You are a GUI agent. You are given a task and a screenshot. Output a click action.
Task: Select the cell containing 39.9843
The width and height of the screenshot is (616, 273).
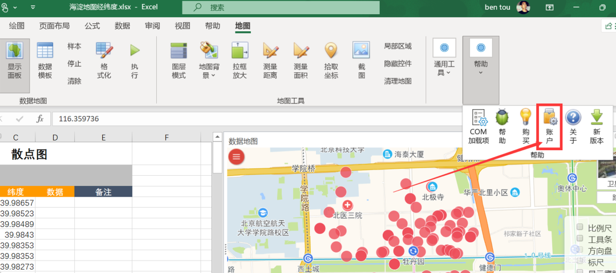click(x=17, y=235)
